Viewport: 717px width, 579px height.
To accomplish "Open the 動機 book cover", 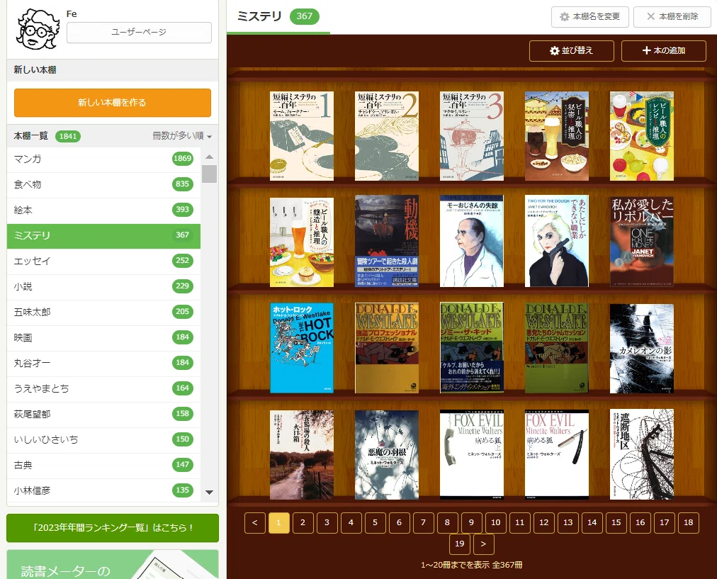I will click(387, 241).
